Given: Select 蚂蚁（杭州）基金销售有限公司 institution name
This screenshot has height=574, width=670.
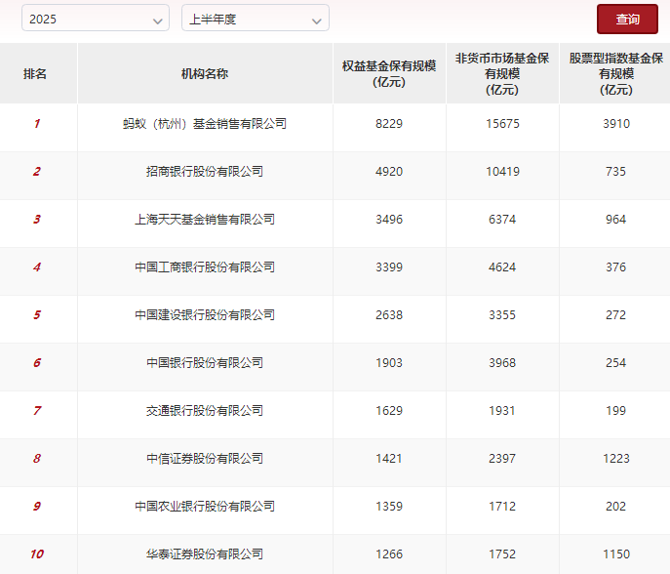Looking at the screenshot, I should (205, 124).
